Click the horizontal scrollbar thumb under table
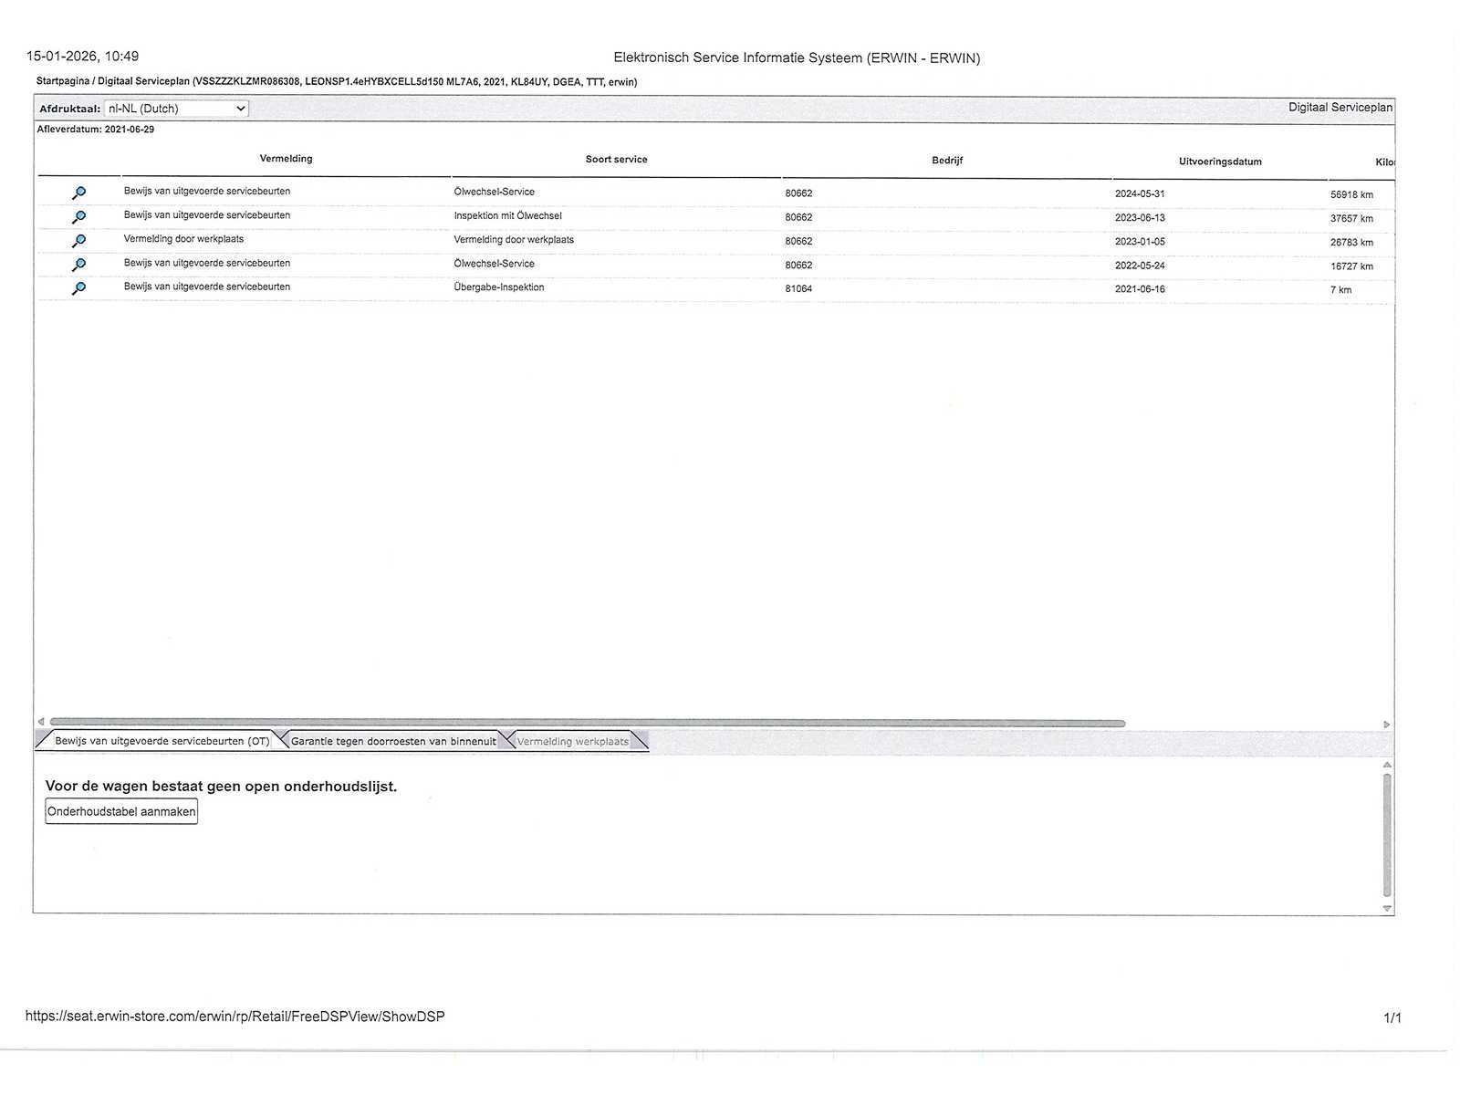 coord(588,723)
